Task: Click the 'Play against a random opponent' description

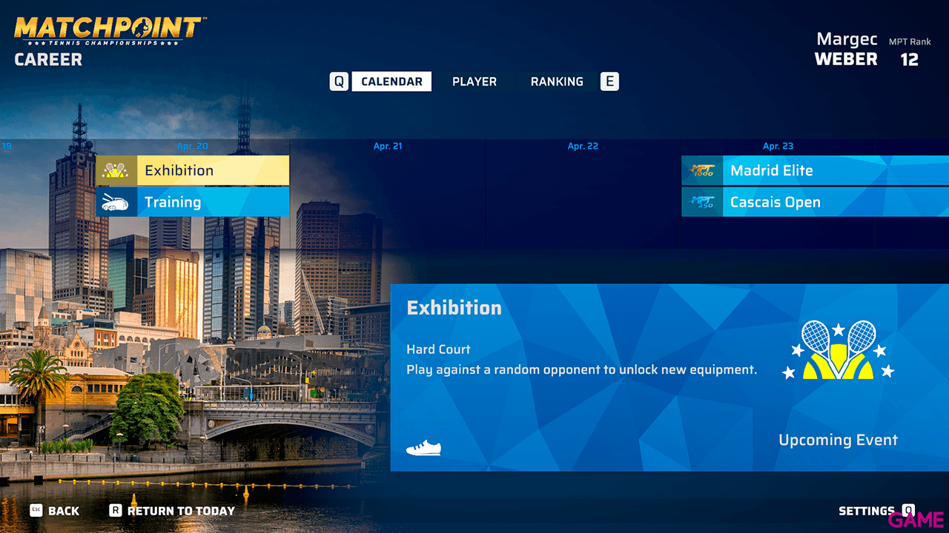Action: (582, 369)
